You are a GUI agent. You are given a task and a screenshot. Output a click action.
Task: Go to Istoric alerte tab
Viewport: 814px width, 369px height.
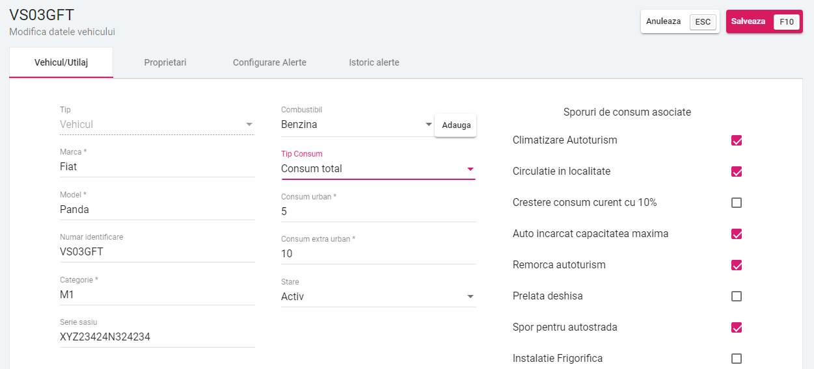point(374,63)
